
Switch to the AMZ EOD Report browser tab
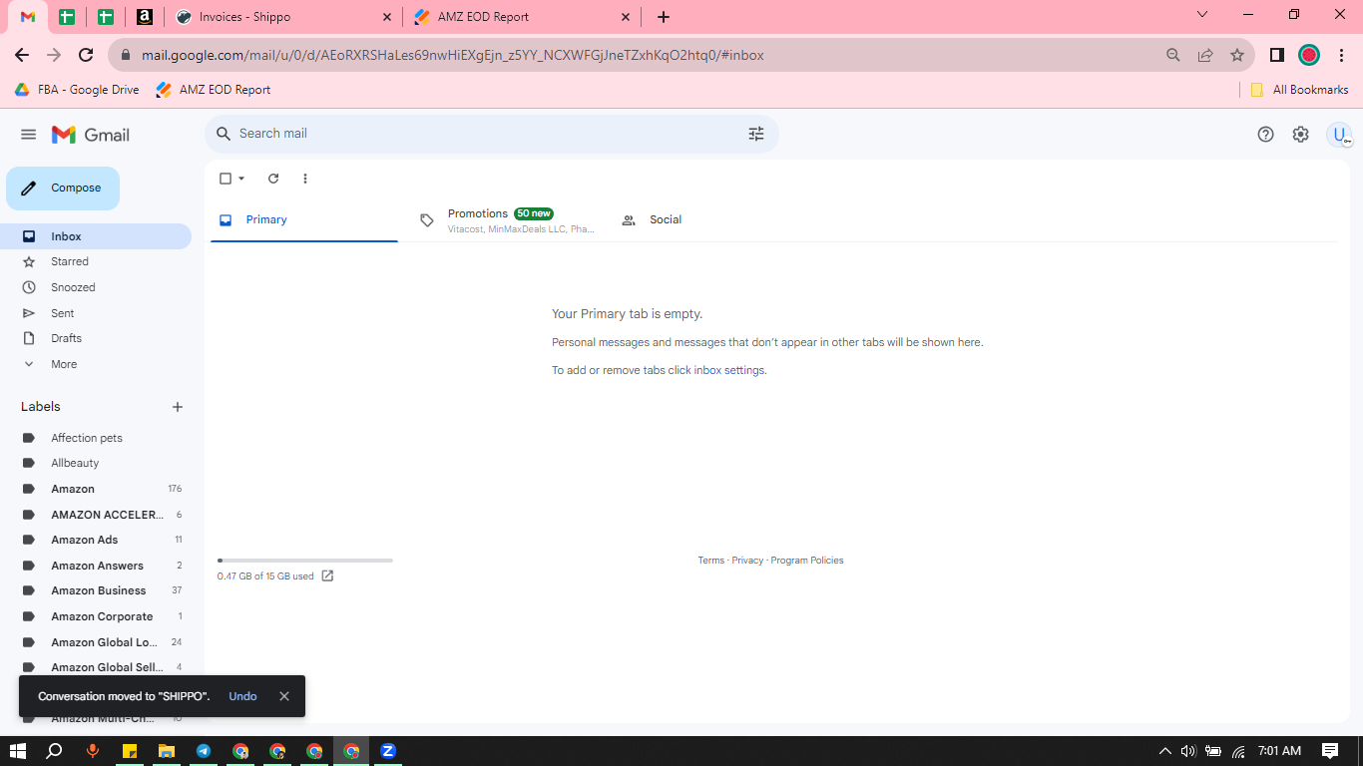pyautogui.click(x=522, y=17)
